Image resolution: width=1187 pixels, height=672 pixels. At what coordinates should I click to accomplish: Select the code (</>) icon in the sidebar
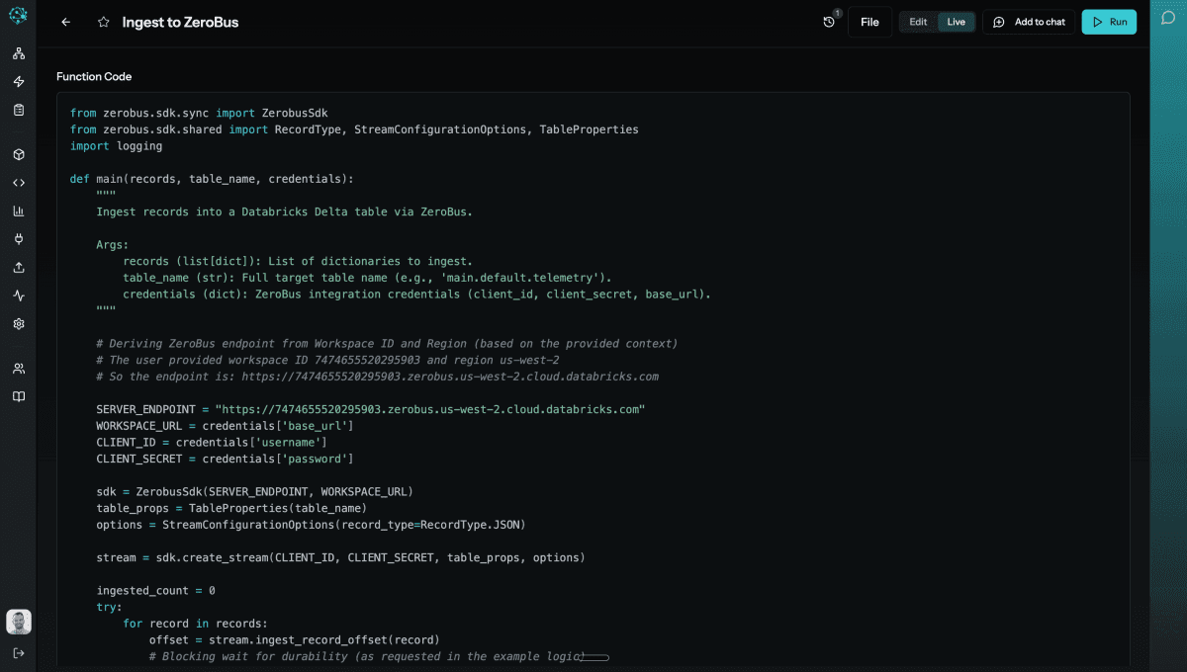point(18,182)
